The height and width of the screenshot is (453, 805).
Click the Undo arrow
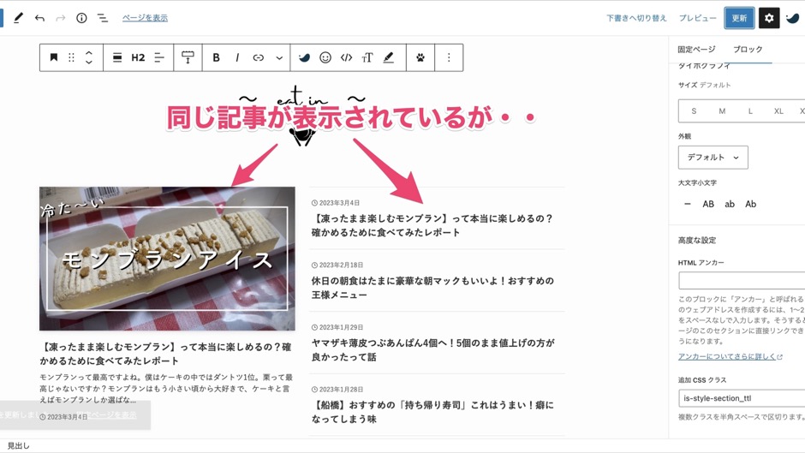39,18
